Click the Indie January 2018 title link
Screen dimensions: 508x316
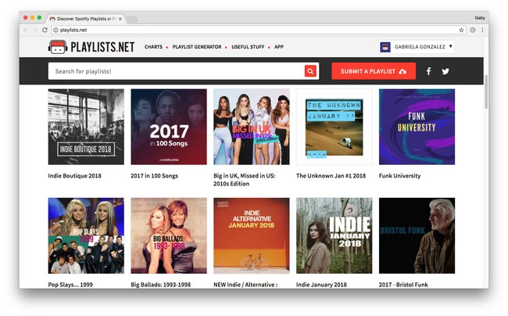point(321,285)
